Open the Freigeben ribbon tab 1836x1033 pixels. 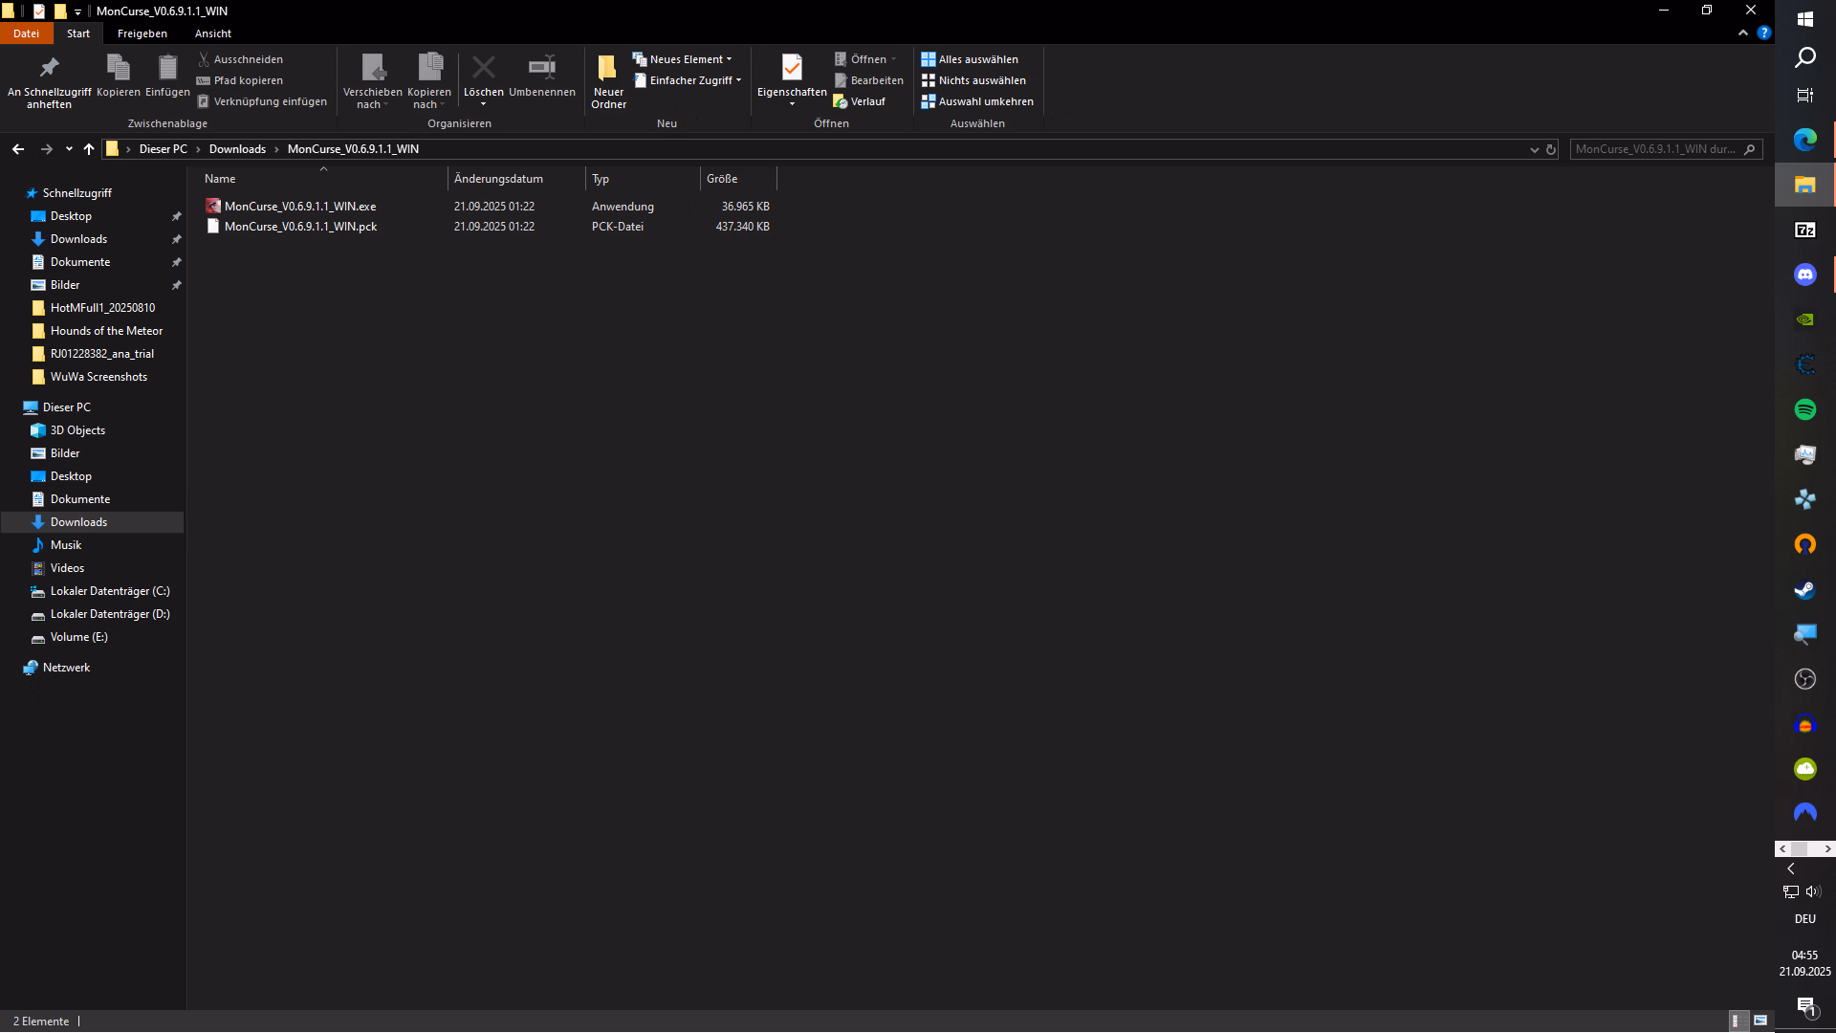(x=142, y=33)
